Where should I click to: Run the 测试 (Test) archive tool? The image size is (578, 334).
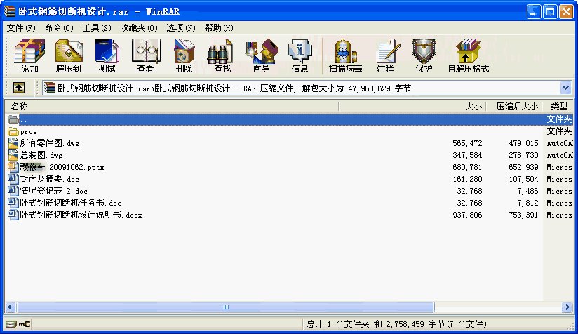[107, 56]
